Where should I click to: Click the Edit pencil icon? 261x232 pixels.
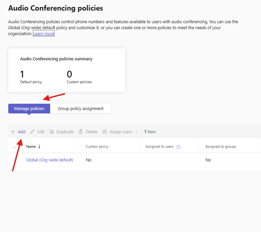[33, 132]
